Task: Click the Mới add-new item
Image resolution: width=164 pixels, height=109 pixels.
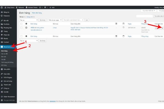Action: click(52, 7)
